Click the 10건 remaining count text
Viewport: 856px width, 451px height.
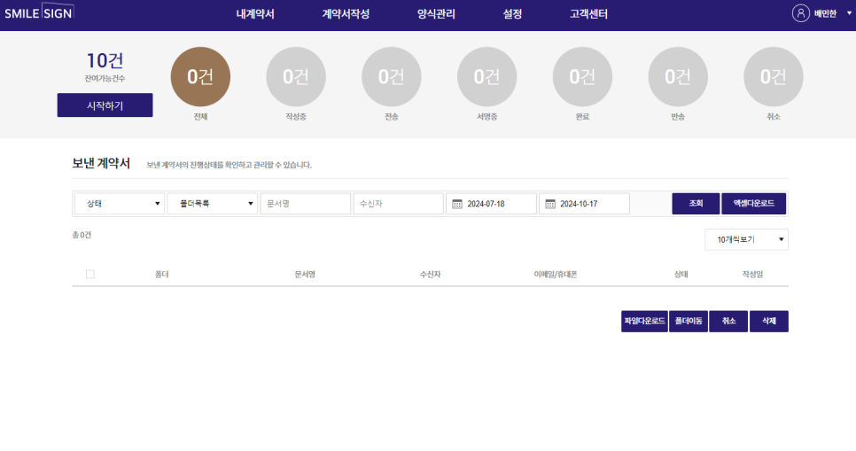(105, 60)
